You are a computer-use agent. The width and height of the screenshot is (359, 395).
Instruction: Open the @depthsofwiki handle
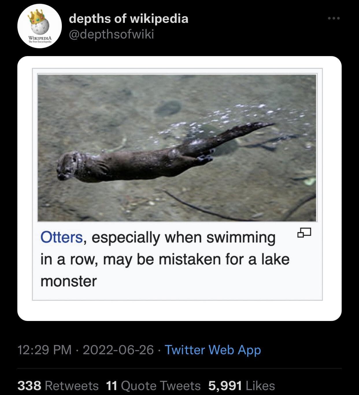(x=112, y=34)
